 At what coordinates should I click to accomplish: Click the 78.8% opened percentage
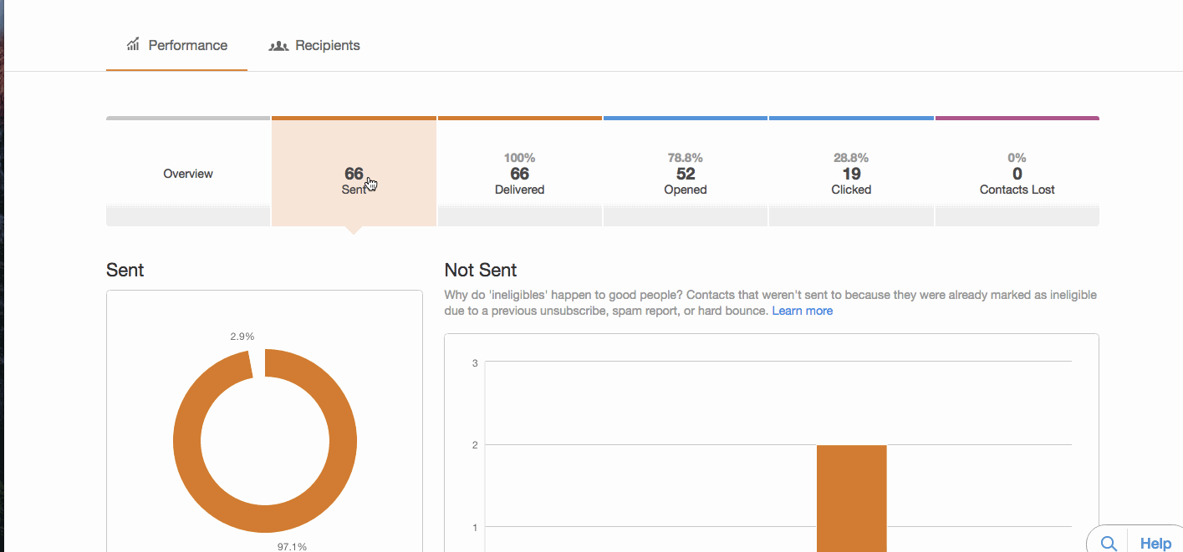click(x=685, y=158)
